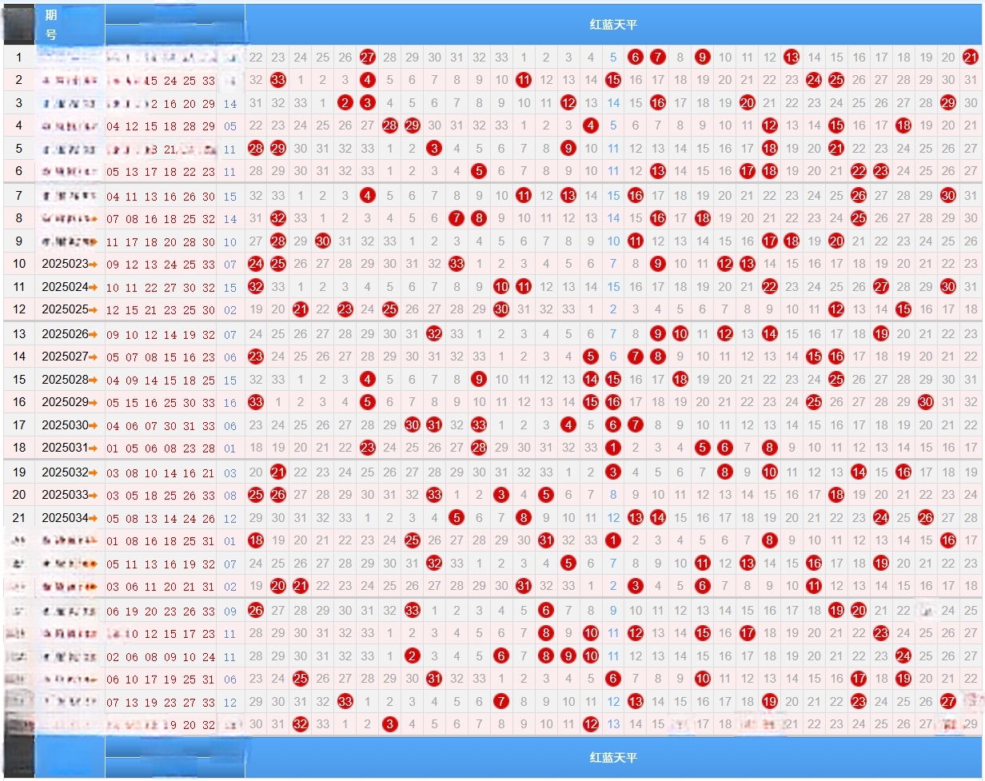Select red ball 33 in row 2
The width and height of the screenshot is (985, 781).
(278, 80)
